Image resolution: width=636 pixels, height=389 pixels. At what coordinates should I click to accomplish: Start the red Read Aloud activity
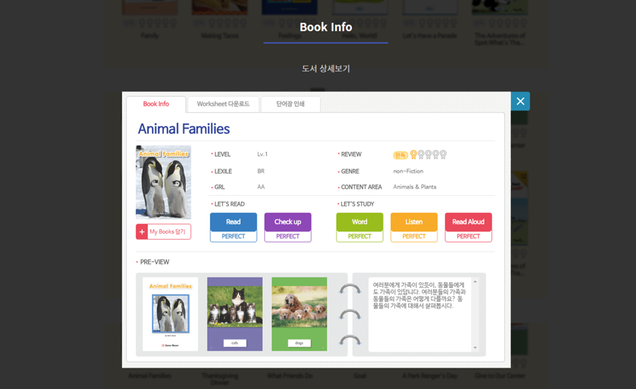pyautogui.click(x=468, y=222)
